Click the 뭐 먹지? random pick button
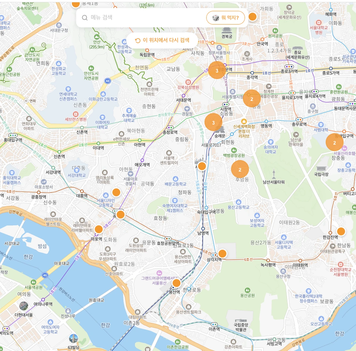Viewport: 356px width, 351px height. click(x=226, y=18)
